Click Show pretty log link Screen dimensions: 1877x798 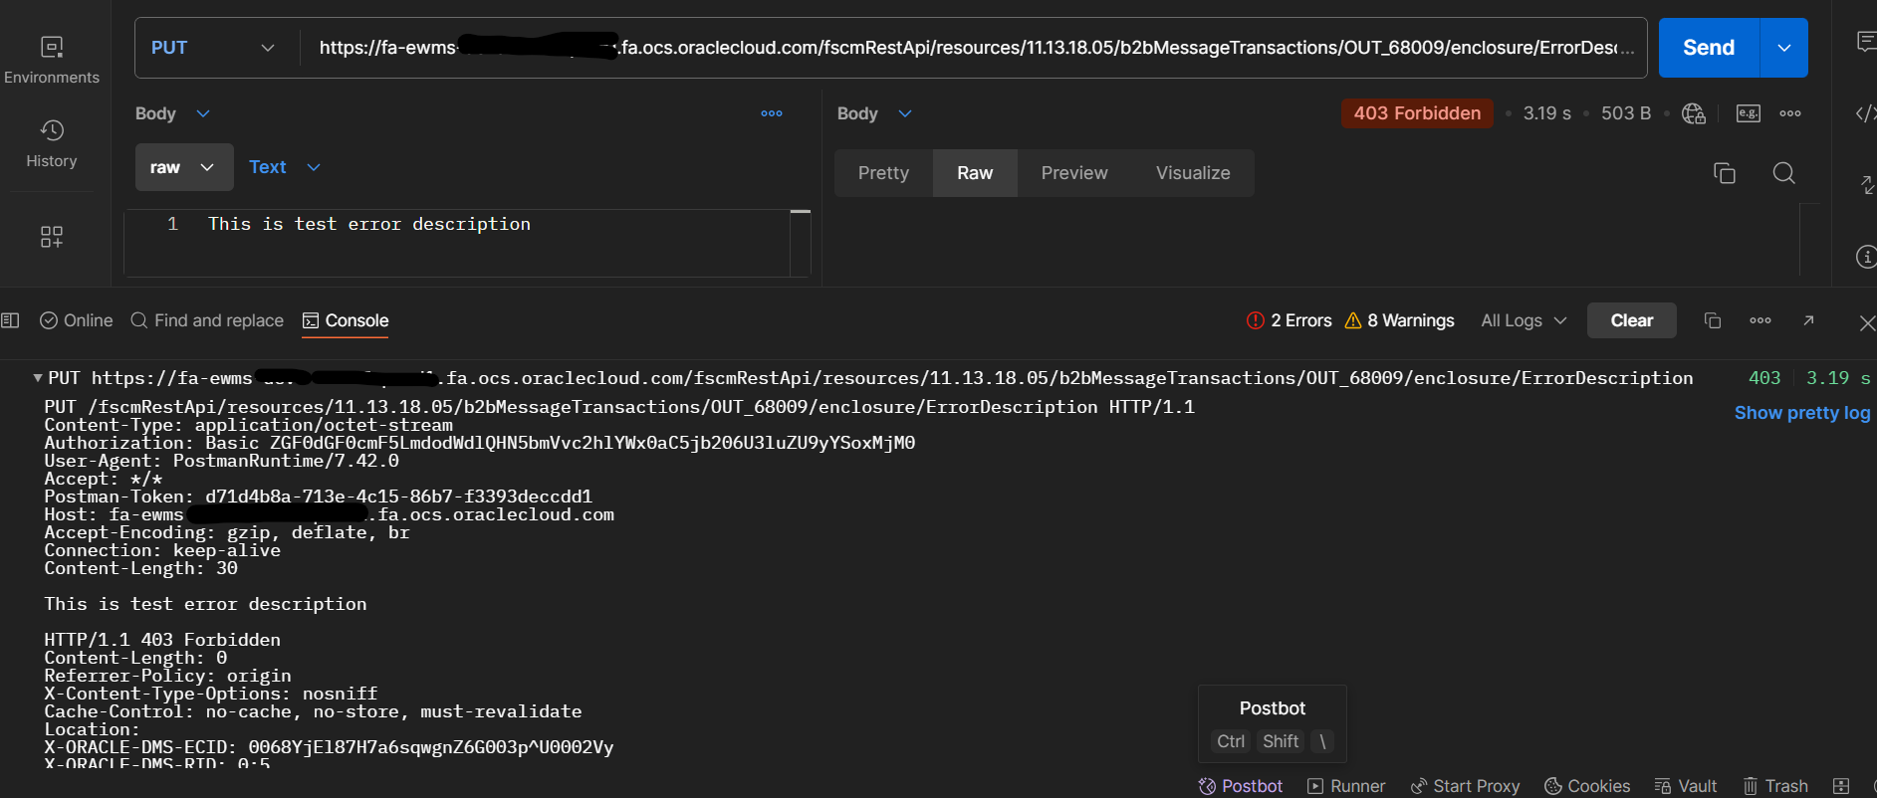click(1802, 413)
